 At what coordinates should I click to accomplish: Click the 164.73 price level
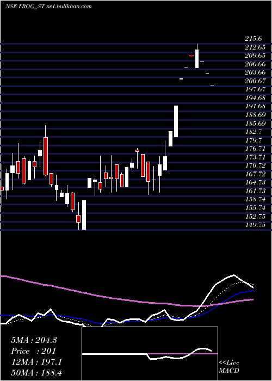click(x=255, y=182)
